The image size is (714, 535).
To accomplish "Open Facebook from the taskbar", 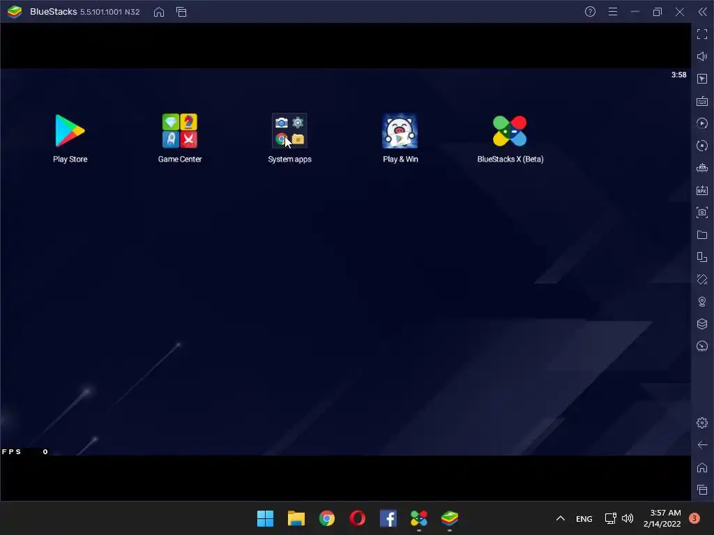I will 388,518.
